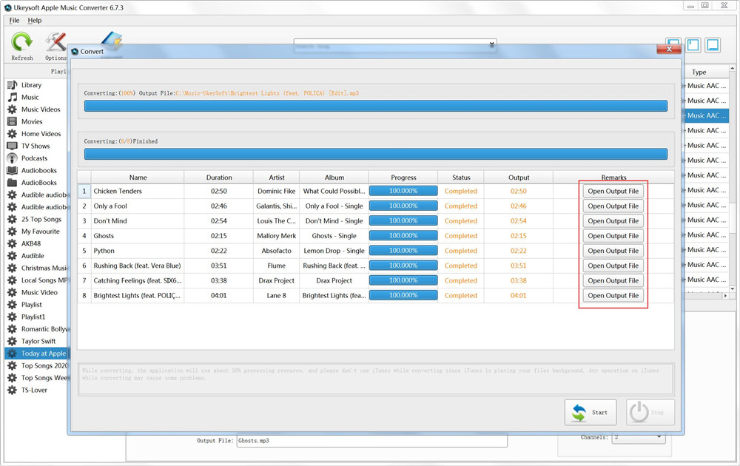Select the Today at Apple playlist icon
The image size is (740, 466).
tap(13, 354)
